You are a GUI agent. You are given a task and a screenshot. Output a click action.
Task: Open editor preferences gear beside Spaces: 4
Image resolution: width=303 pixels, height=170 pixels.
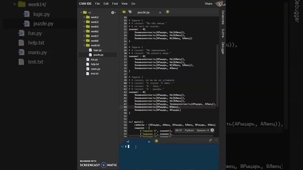pos(212,130)
